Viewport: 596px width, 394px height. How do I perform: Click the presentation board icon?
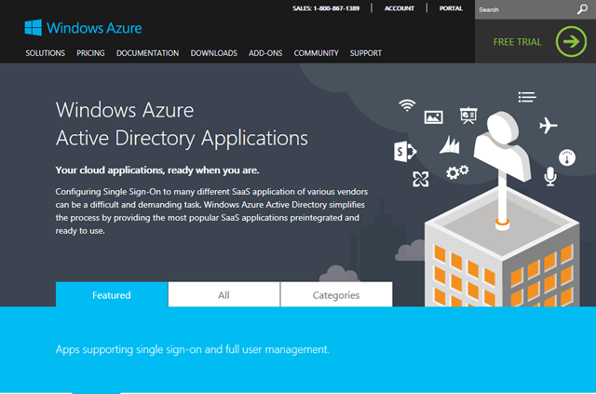click(x=468, y=115)
